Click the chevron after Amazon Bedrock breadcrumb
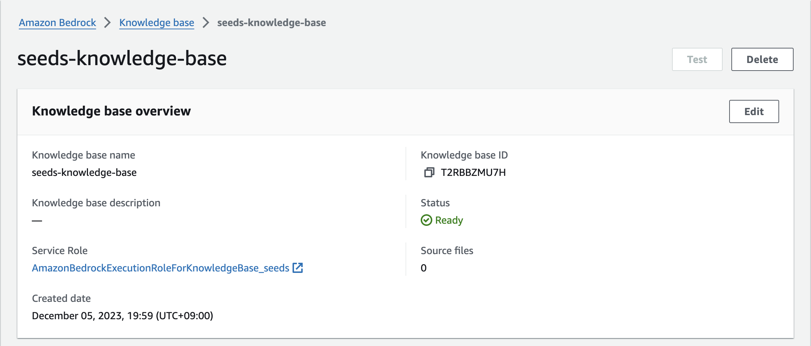Viewport: 811px width, 346px height. coord(108,22)
